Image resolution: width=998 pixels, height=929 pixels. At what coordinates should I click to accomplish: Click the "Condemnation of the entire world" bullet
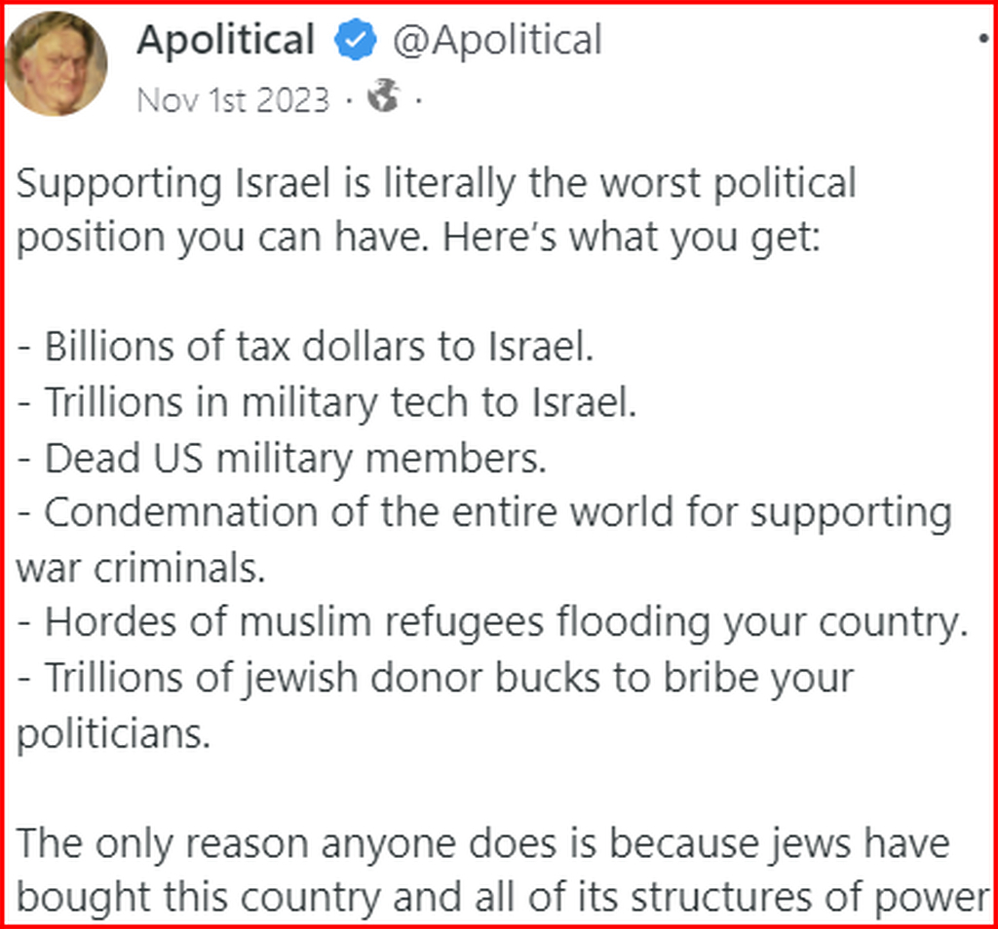click(483, 513)
